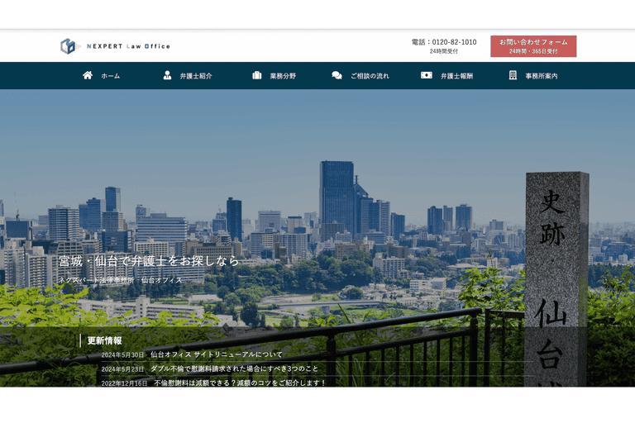Viewport: 635px width, 423px height.
Task: Open the 不倫慰謝料は減額できる news article link
Action: 239,383
